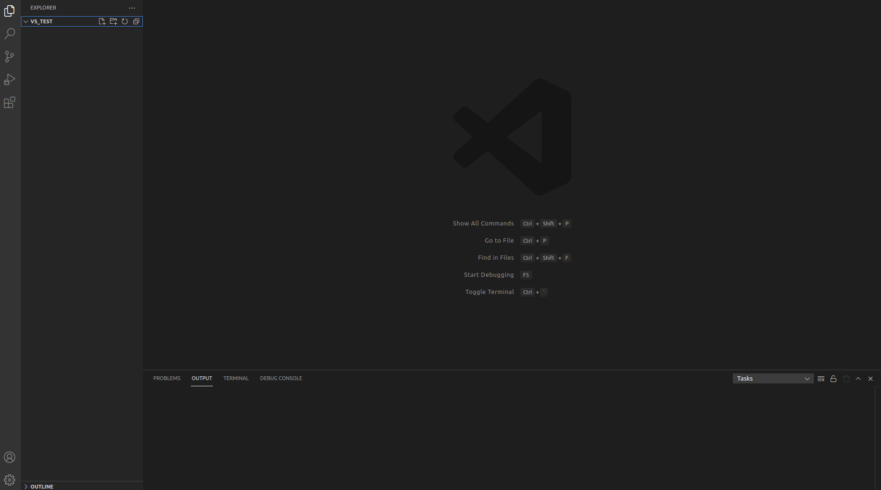Open the Debug Console tab

coord(281,378)
